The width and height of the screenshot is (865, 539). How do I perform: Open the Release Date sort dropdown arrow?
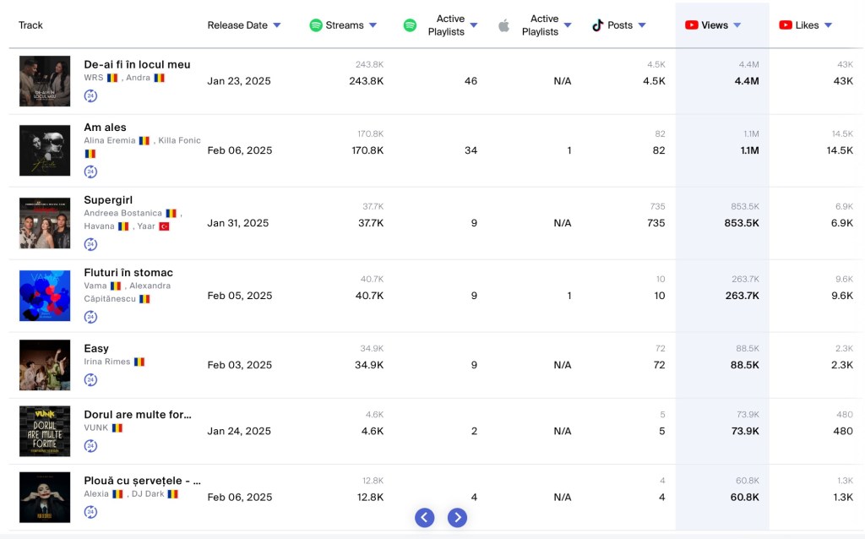[277, 25]
